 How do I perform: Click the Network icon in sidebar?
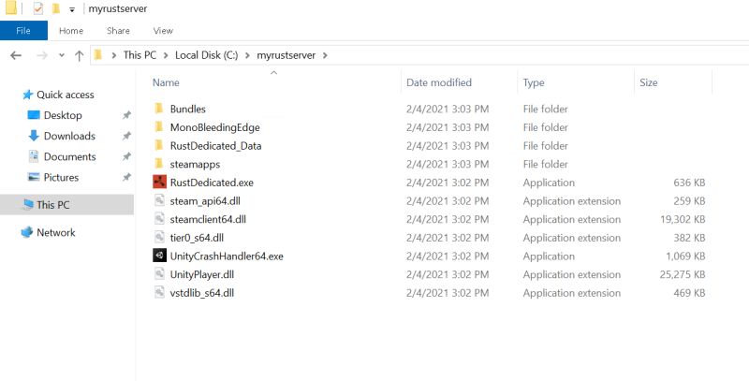(27, 232)
